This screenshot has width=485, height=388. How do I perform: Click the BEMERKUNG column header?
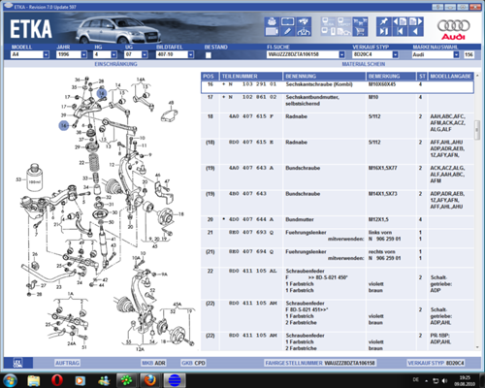(x=391, y=76)
